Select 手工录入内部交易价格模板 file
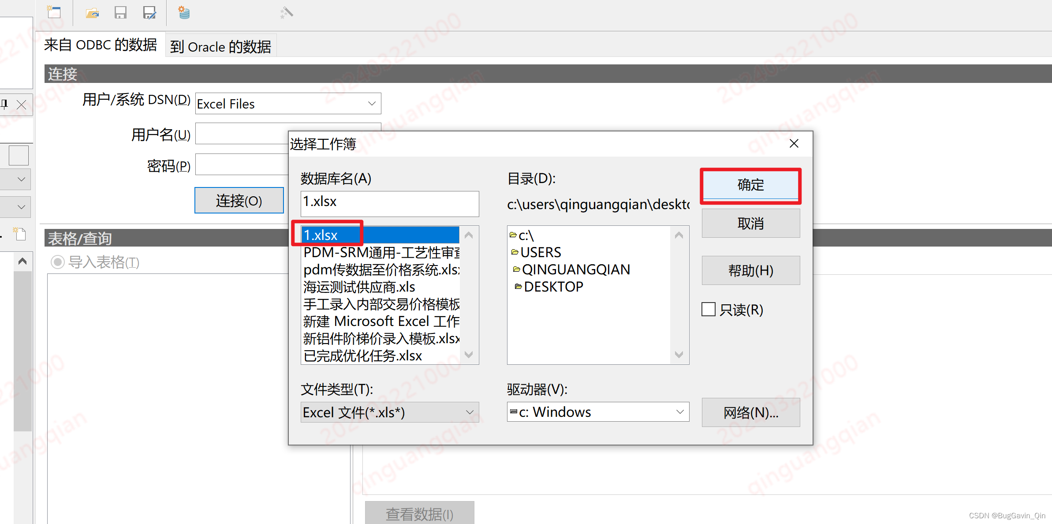1052x524 pixels. (381, 304)
